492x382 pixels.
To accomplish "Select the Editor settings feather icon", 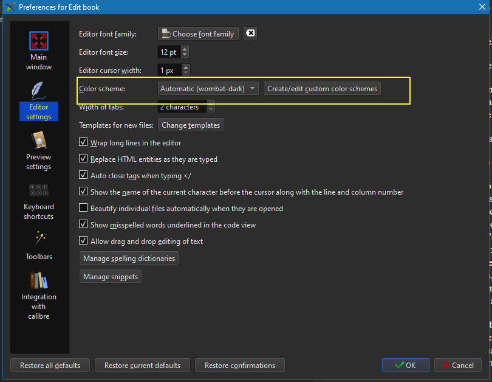I will coord(38,91).
